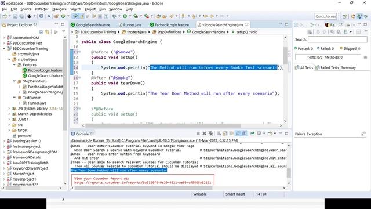The height and width of the screenshot is (209, 371).
Task: Click the Save All toolbar icon
Action: click(21, 16)
